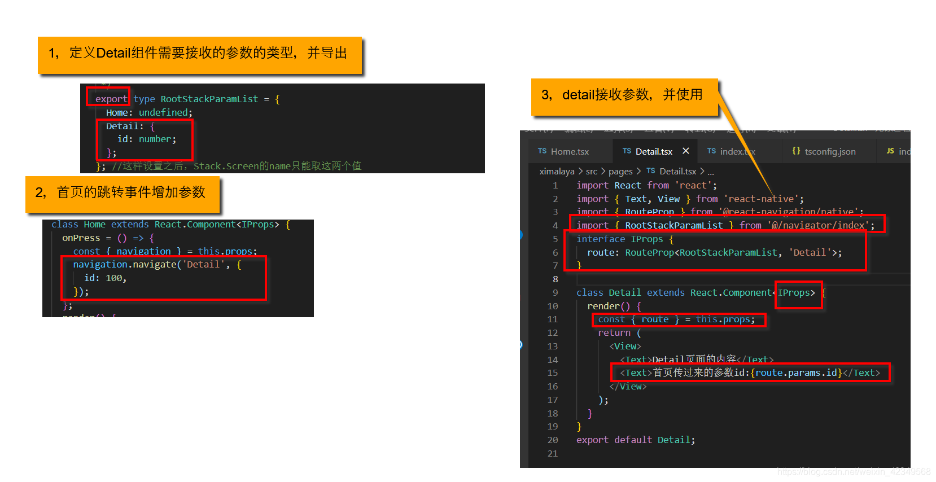This screenshot has width=936, height=482.
Task: Click the "Home: undefined;" line
Action: coord(149,112)
